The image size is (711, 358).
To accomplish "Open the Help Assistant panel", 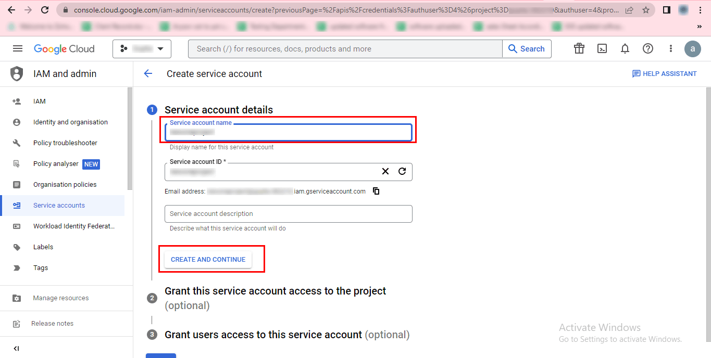I will coord(664,74).
